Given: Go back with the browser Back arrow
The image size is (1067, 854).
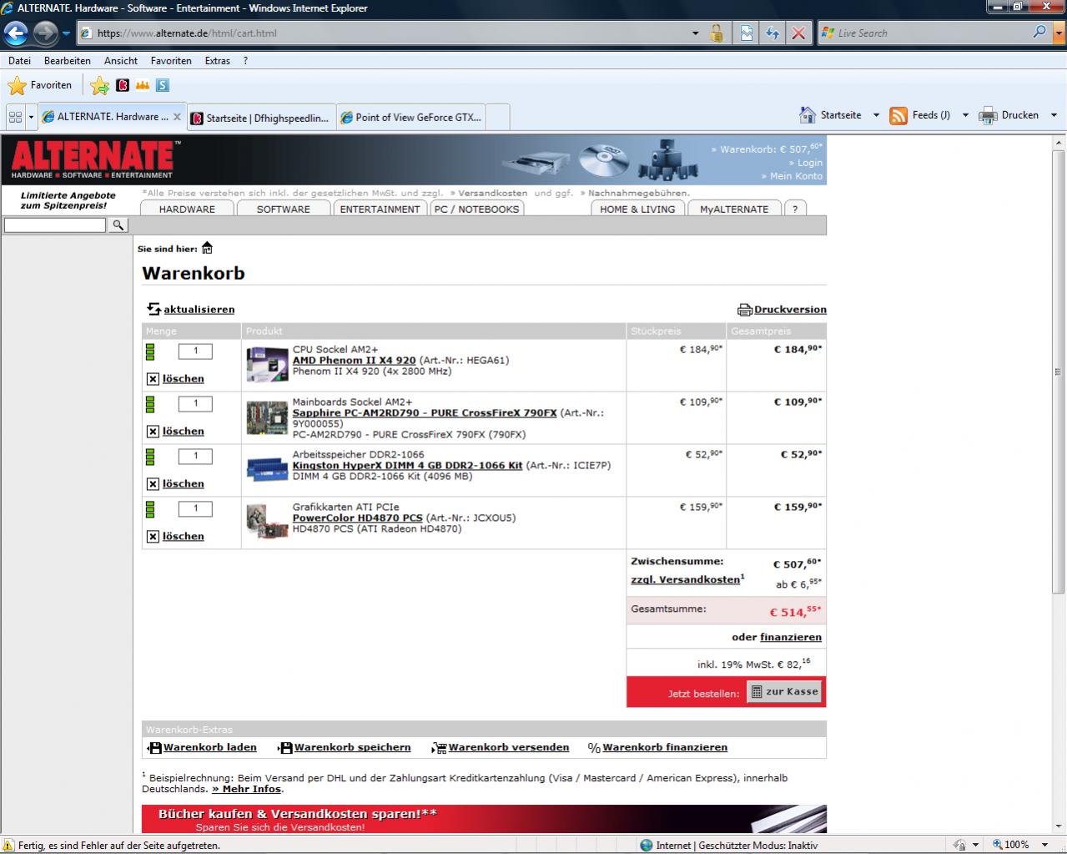Looking at the screenshot, I should pos(16,33).
